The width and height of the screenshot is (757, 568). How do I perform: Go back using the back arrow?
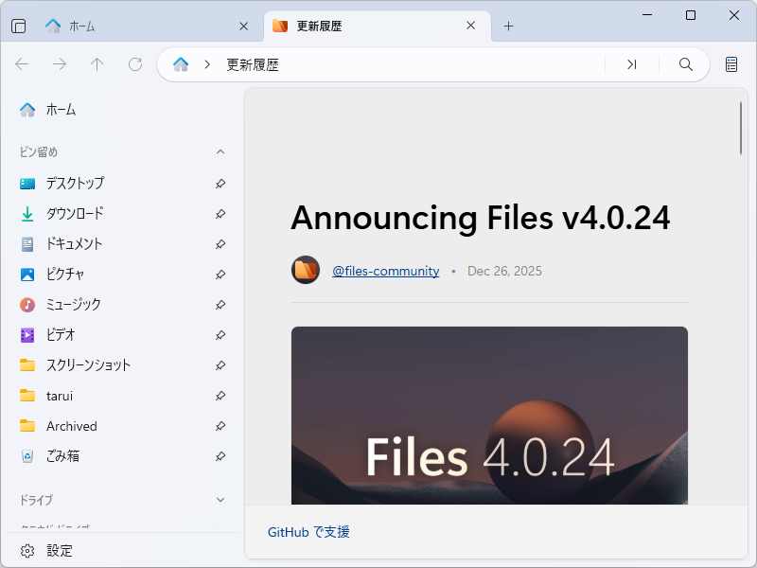point(22,64)
